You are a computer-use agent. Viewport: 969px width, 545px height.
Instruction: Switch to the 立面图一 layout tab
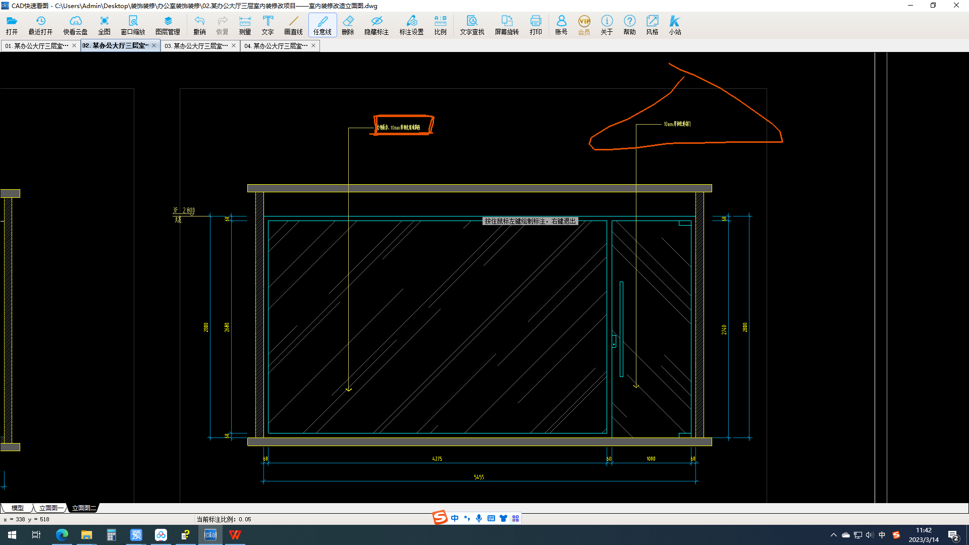50,508
